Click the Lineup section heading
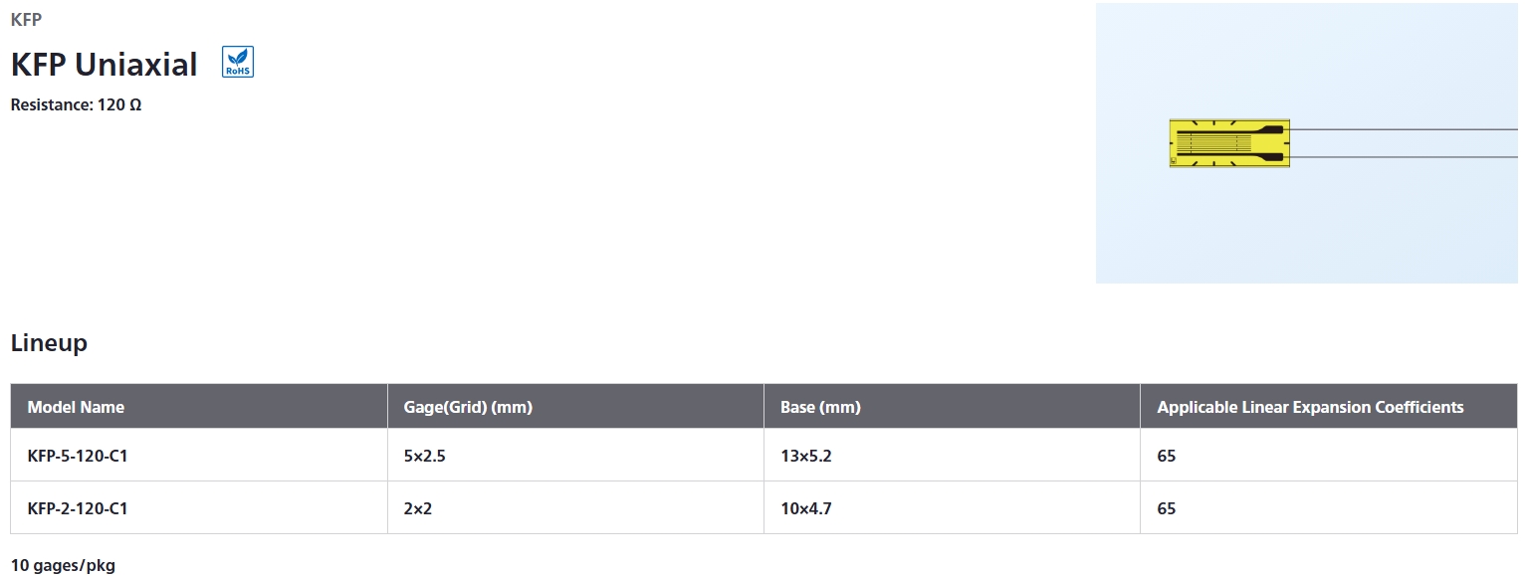1527x576 pixels. coord(49,343)
